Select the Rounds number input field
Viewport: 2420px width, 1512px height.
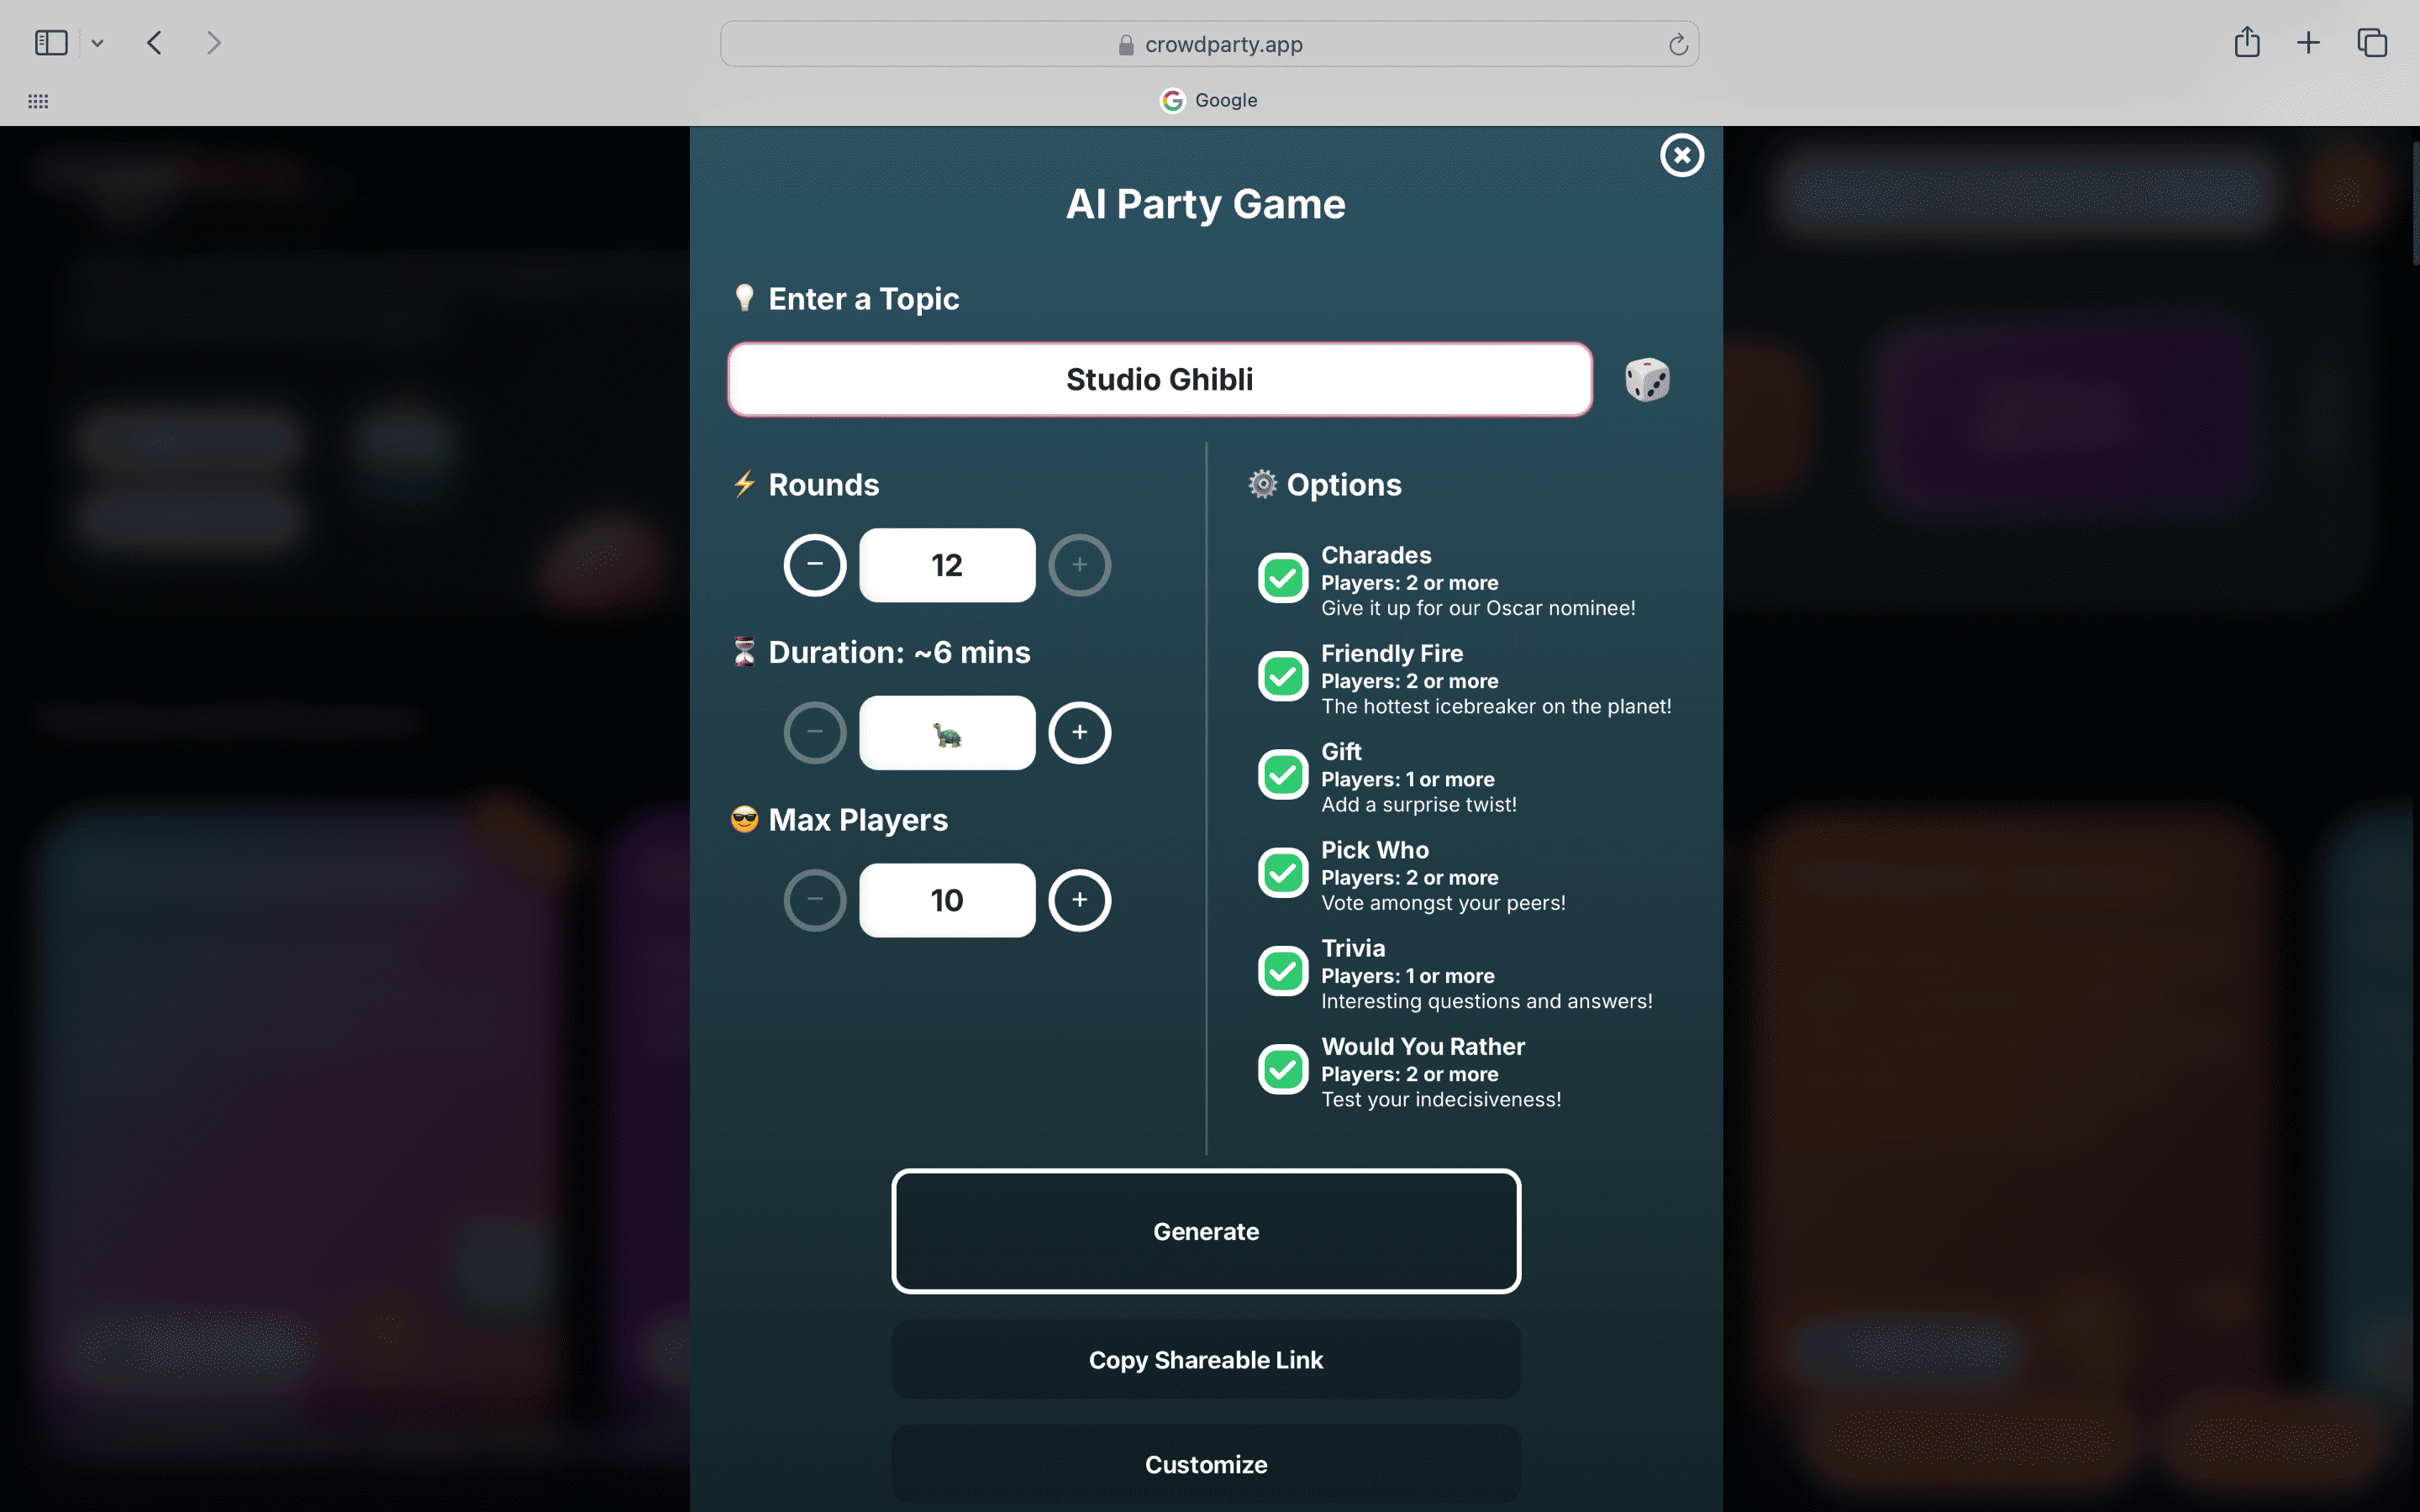[x=946, y=564]
